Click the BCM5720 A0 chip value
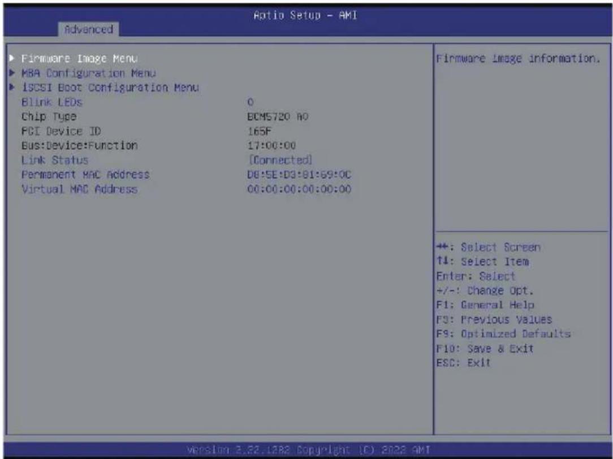This screenshot has height=459, width=613. click(278, 117)
